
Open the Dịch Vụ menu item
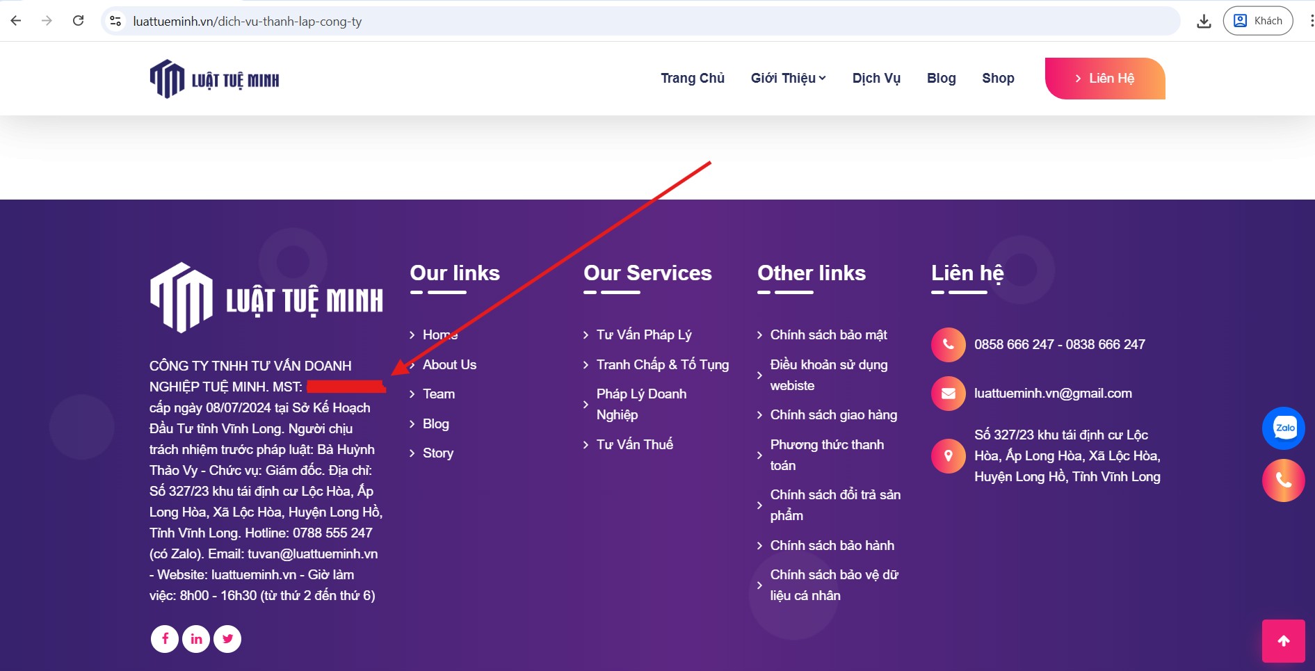[x=876, y=79]
